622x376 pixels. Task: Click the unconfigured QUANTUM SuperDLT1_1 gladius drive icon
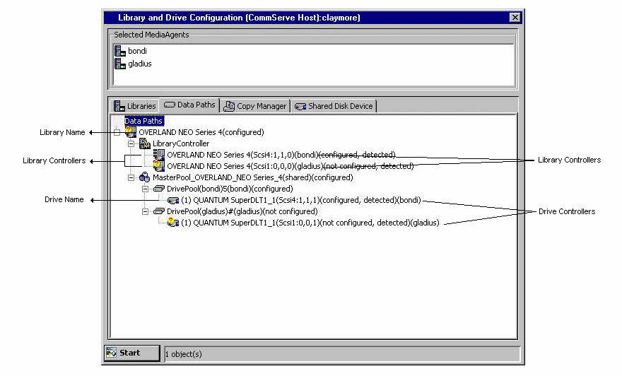[173, 223]
